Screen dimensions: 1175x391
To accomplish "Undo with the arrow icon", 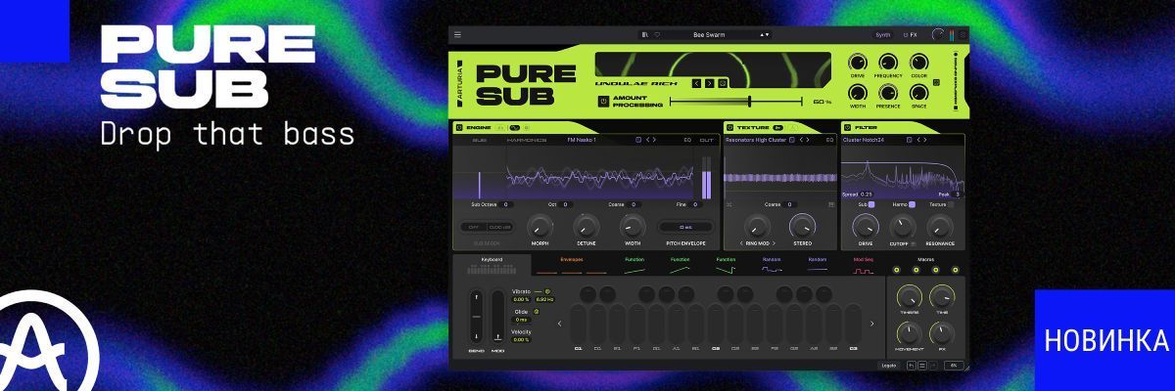I will click(912, 365).
